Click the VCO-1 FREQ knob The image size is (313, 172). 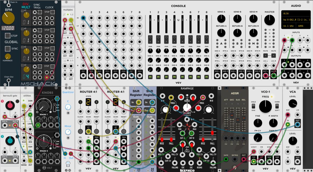[265, 107]
